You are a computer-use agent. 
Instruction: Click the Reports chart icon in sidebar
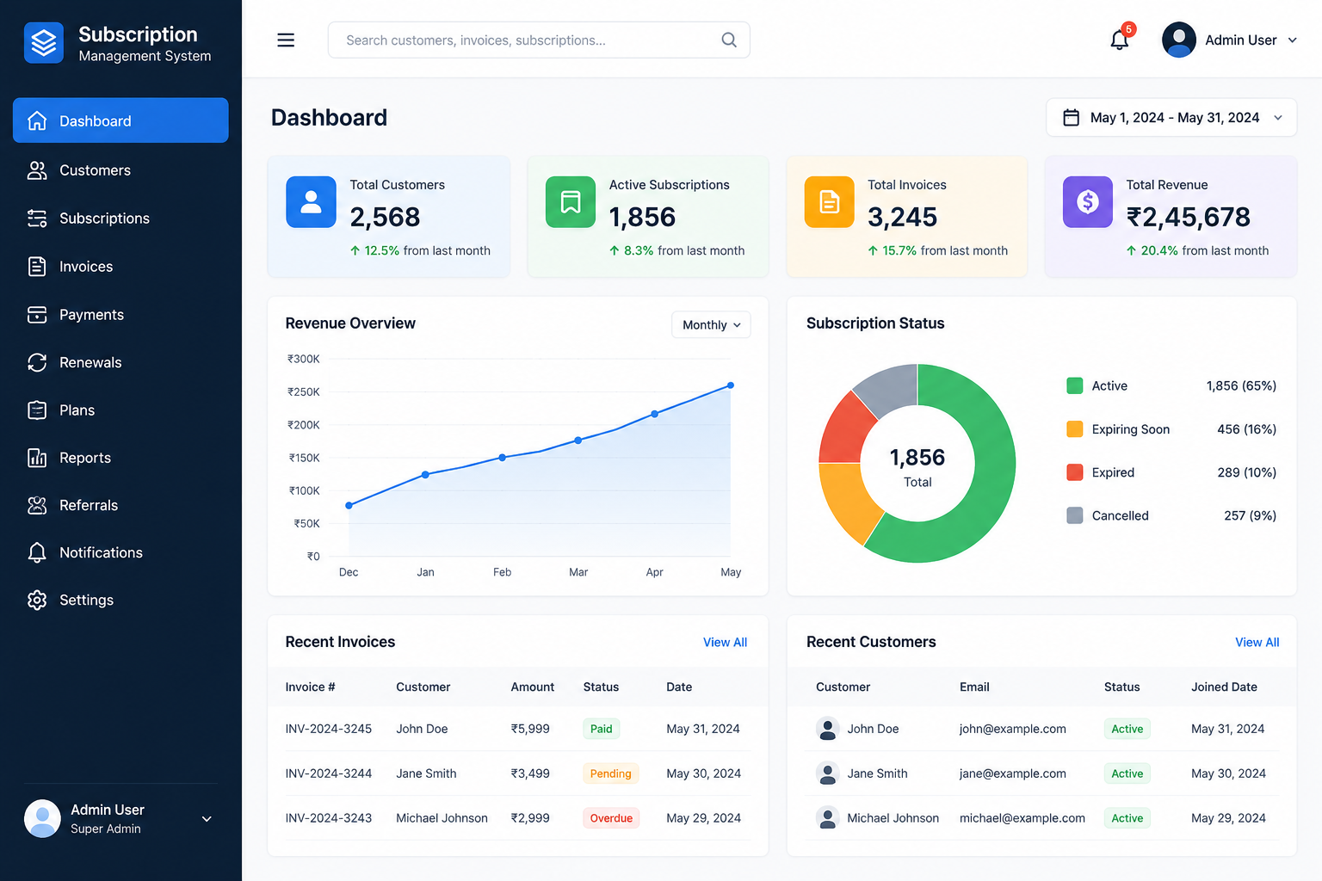(x=37, y=458)
